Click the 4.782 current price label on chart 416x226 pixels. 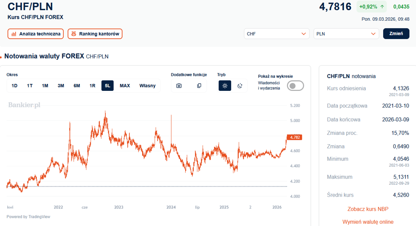click(294, 137)
